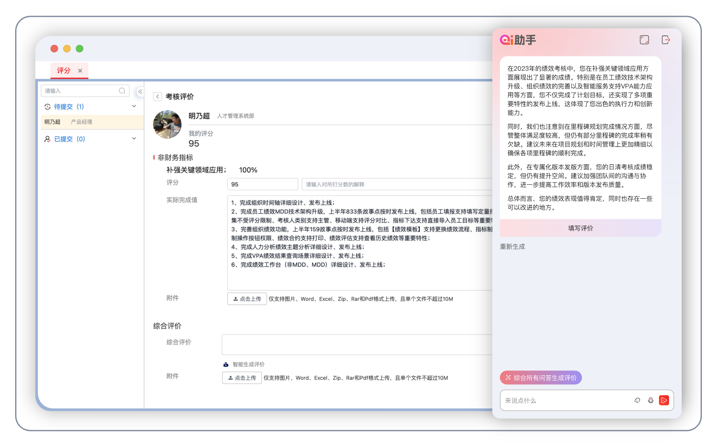The width and height of the screenshot is (717, 447).
Task: Click the 来说点什么 chat input field
Action: point(566,400)
